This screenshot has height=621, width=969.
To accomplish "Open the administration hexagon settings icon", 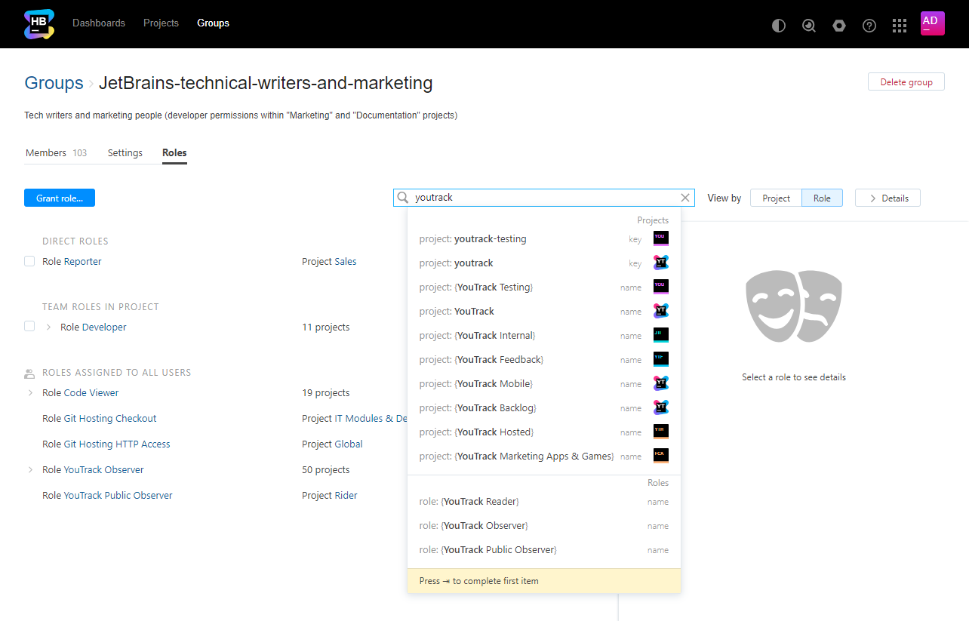I will (x=839, y=26).
